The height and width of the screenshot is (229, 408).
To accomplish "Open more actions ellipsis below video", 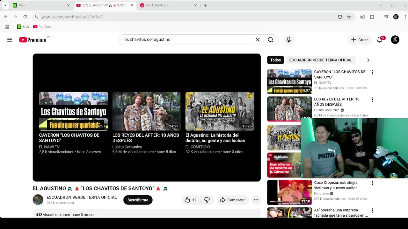I will click(x=256, y=200).
